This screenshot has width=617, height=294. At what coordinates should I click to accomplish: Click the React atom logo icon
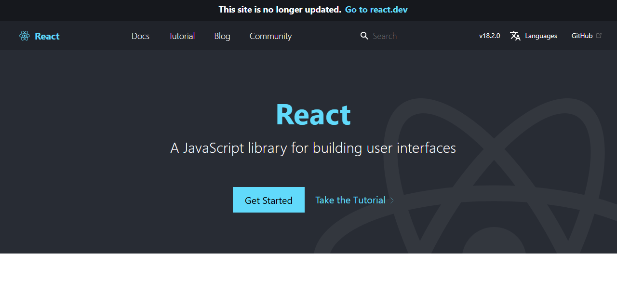click(25, 36)
